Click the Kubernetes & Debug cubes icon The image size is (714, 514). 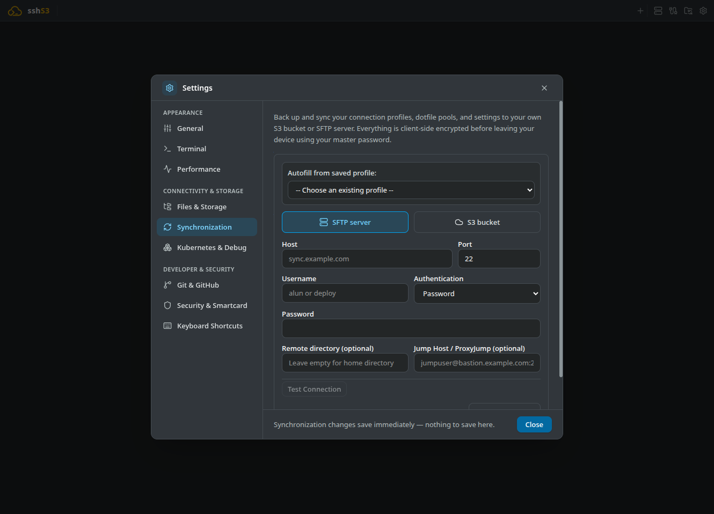point(167,247)
